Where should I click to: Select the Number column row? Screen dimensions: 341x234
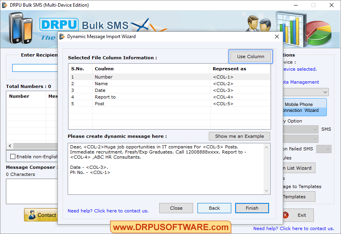[x=170, y=77]
